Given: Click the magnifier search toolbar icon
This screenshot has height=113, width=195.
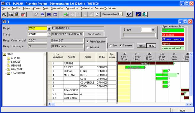Looking at the screenshot, I should (4, 14).
